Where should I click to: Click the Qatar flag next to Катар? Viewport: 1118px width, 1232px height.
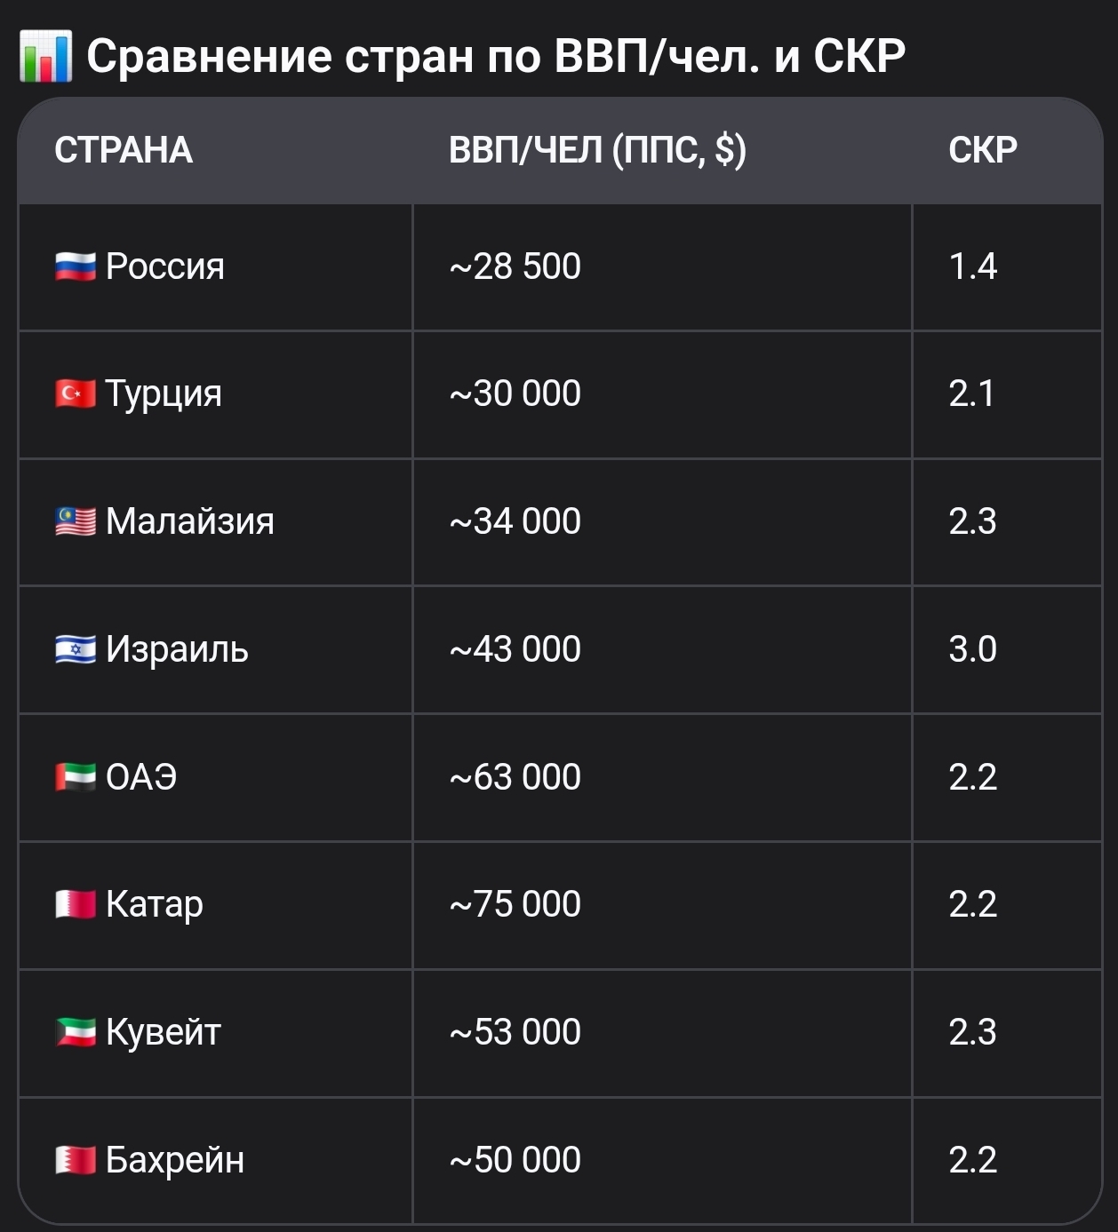[x=76, y=904]
